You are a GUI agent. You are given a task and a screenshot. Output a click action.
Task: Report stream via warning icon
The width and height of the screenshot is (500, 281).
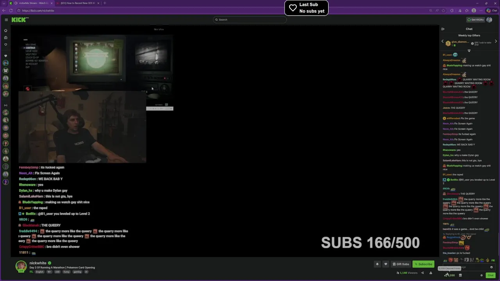[x=430, y=273]
